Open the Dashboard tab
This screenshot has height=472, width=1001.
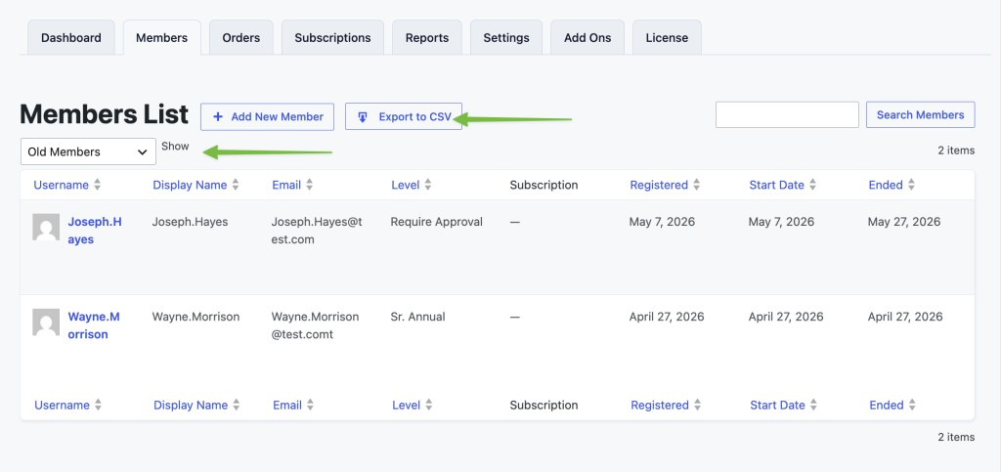click(70, 38)
